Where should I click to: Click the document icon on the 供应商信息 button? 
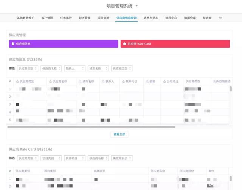click(x=13, y=44)
